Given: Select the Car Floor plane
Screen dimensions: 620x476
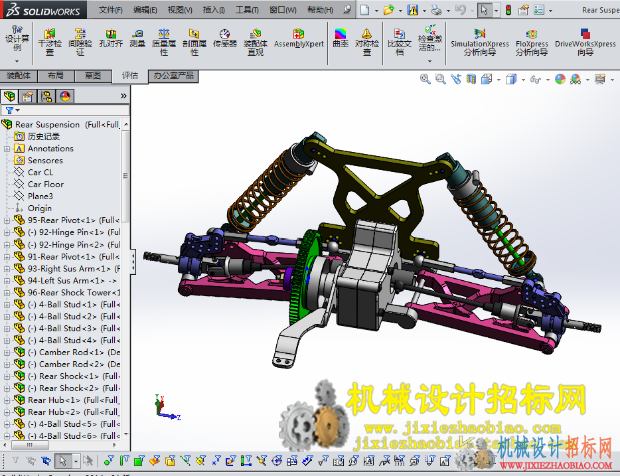Looking at the screenshot, I should [46, 185].
